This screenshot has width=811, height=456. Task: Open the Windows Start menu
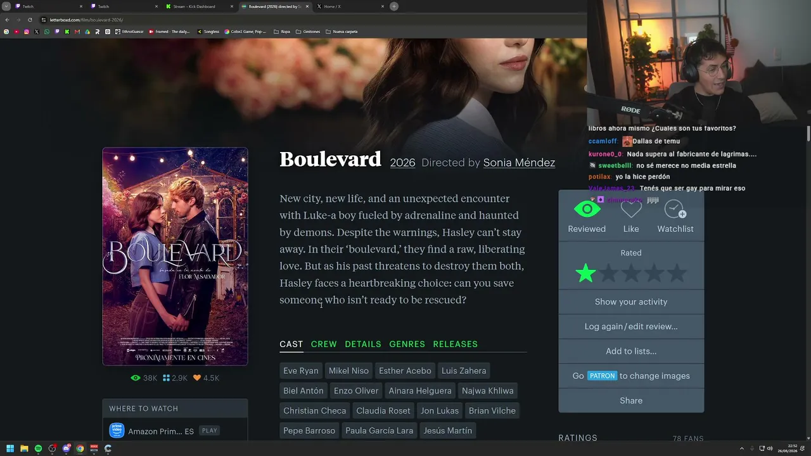pyautogui.click(x=10, y=448)
